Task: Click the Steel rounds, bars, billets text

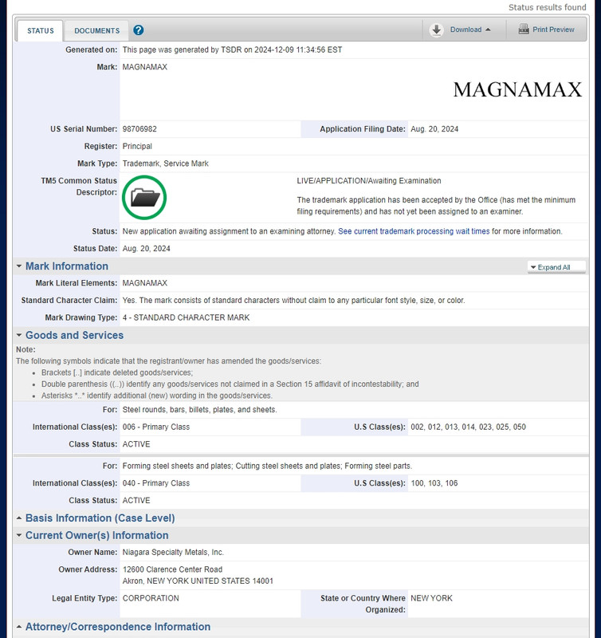Action: pos(199,410)
